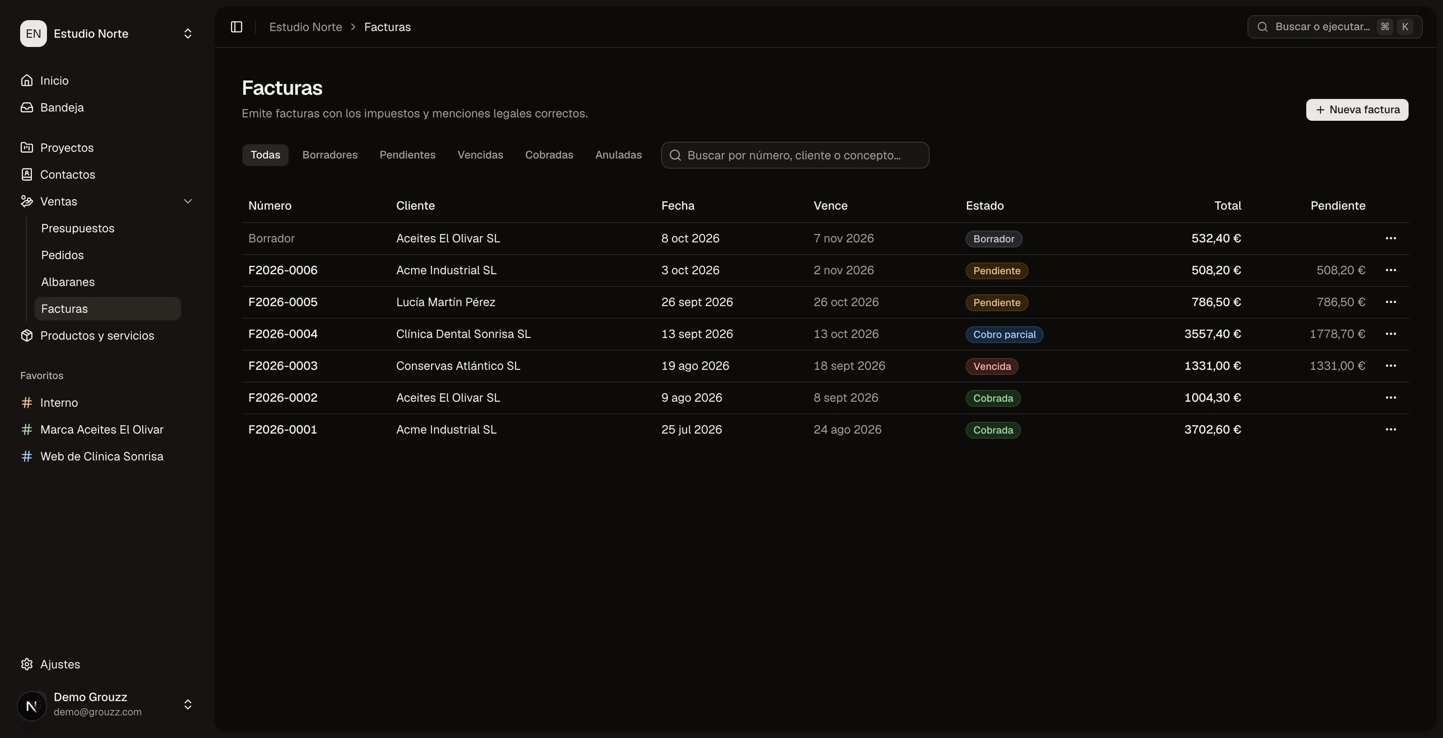The height and width of the screenshot is (738, 1443).
Task: Click hash icon for Web de Clínica Sonrisa
Action: pyautogui.click(x=26, y=457)
